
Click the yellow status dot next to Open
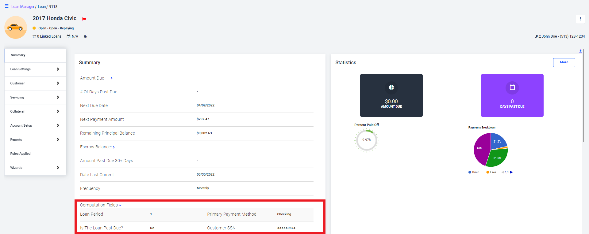click(x=34, y=28)
